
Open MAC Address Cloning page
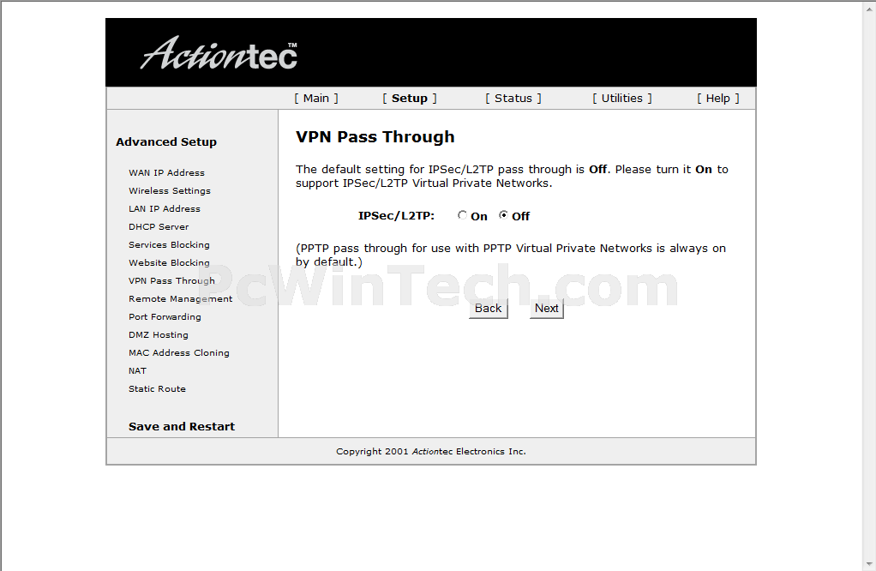tap(179, 352)
